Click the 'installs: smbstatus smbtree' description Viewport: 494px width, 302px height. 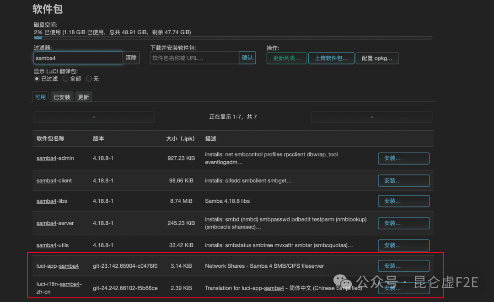coord(279,245)
